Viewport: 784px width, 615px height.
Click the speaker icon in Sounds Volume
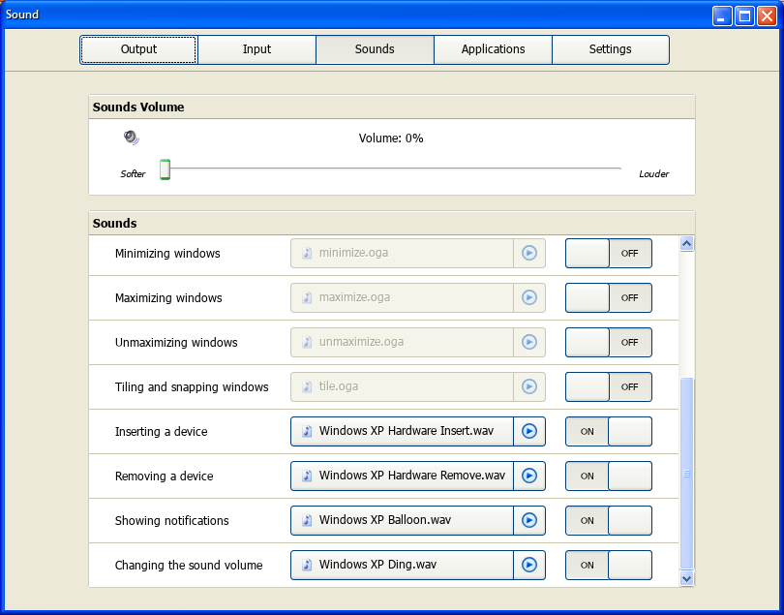point(132,138)
